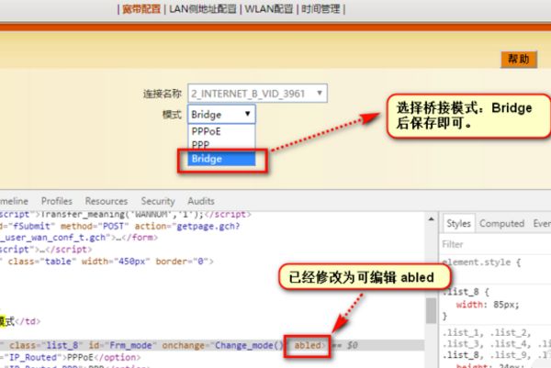Open the LAN侧地址配置 page tab
Viewport: 551px width, 368px height.
coord(202,9)
